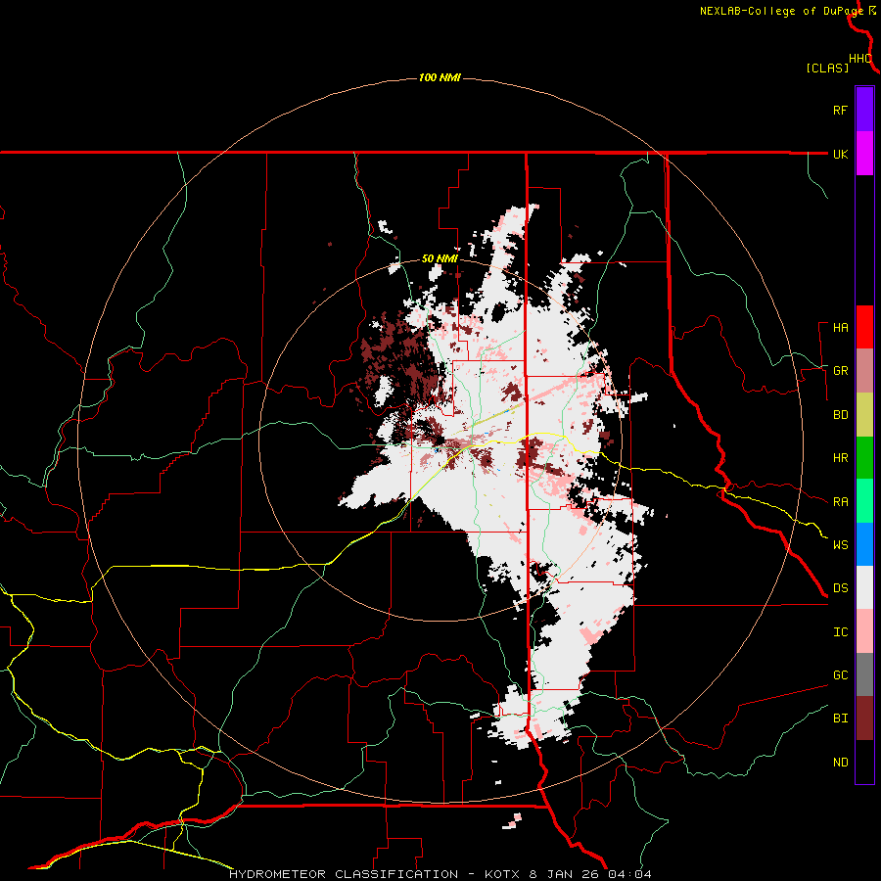The width and height of the screenshot is (881, 881).
Task: Click the green HR legend color swatch
Action: click(864, 458)
